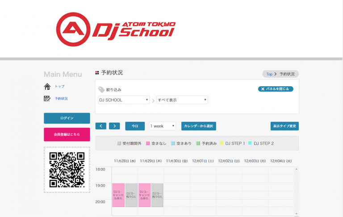Select the 11月28日 (水) column header
Screen dimensions: 343x217
125,161
